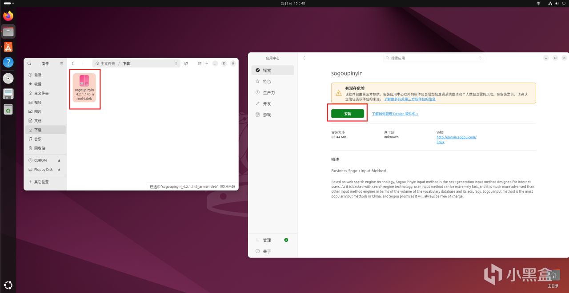The height and width of the screenshot is (293, 569).
Task: Launch App Center from the dock
Action: coord(8,47)
